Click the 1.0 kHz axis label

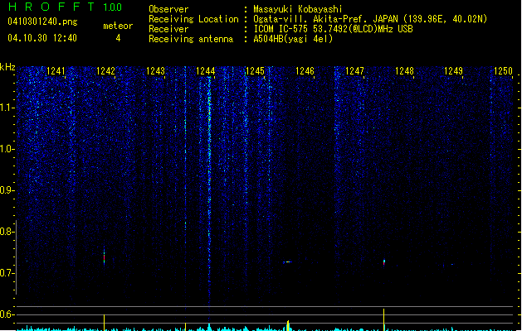(7, 149)
